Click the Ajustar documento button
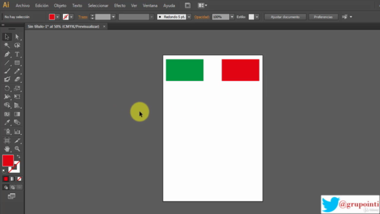 click(x=285, y=17)
